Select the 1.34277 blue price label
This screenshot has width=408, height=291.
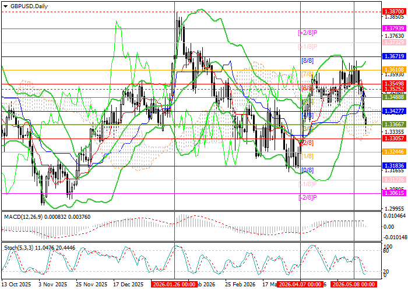(x=395, y=111)
